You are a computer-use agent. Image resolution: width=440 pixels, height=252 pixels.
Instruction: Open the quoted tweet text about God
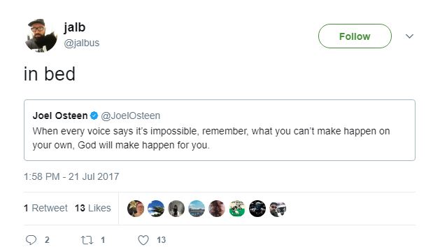pos(211,138)
